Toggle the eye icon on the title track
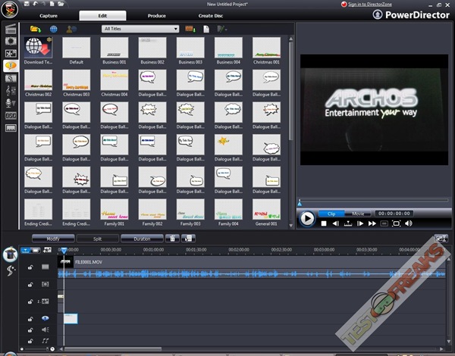Screen dimensions: 455x356 [x=45, y=318]
